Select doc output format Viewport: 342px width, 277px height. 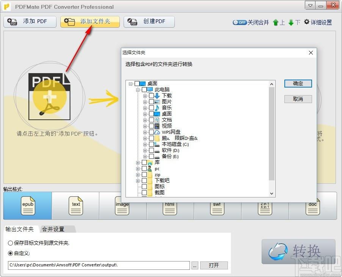pos(312,209)
